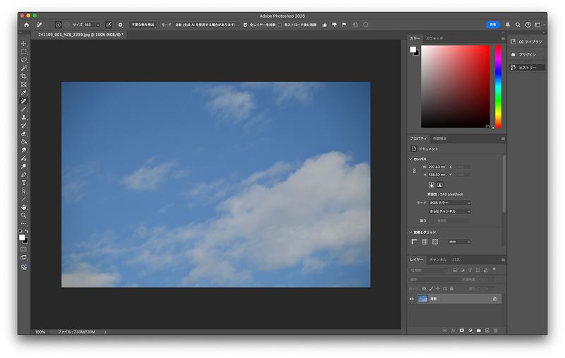Hide the 背景 layer with eye icon

(x=412, y=299)
